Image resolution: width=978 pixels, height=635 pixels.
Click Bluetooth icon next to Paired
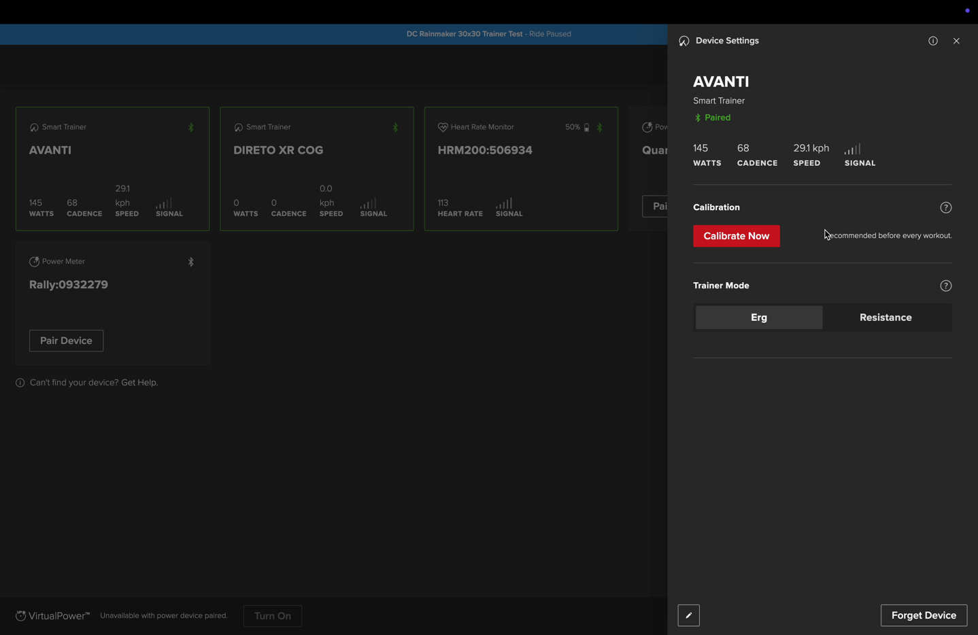pos(698,118)
